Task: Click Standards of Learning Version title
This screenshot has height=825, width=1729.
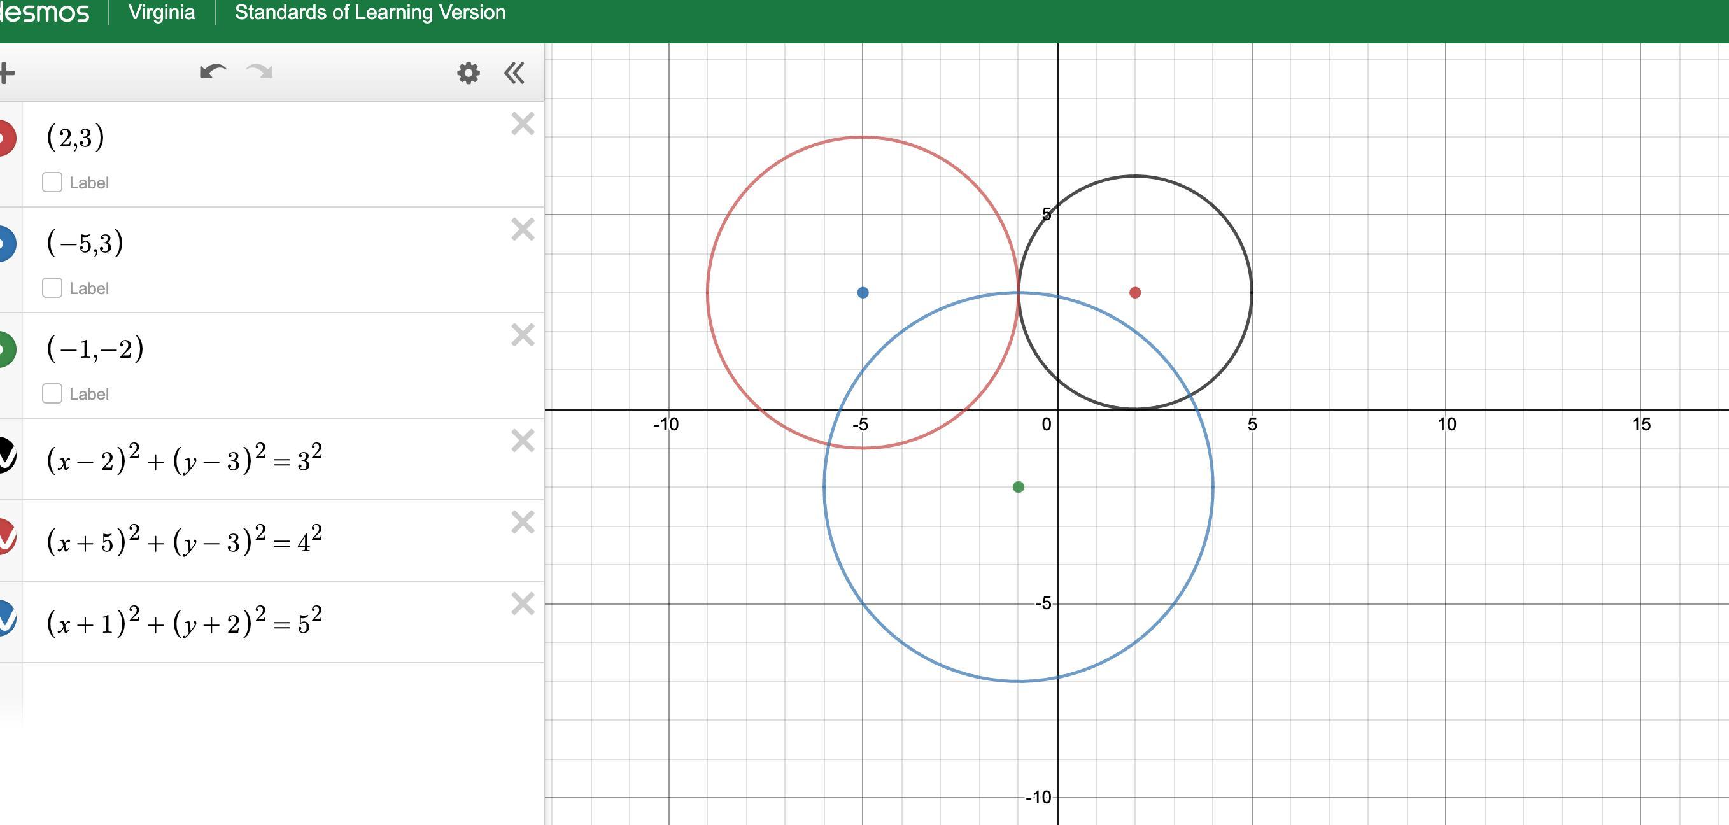Action: 370,13
